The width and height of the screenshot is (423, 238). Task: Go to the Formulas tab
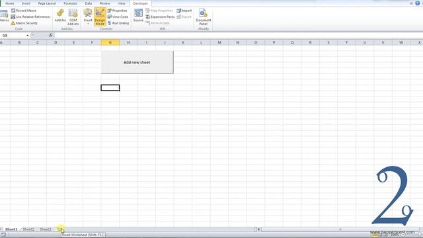tap(71, 3)
